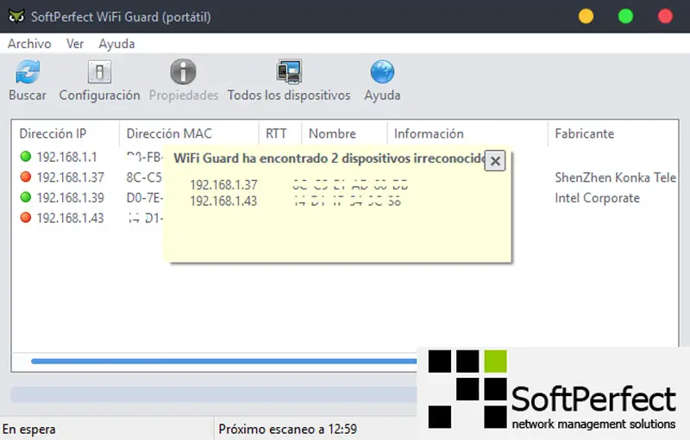Show Todos los dispositivos icon
Viewport: 690px width, 440px height.
(x=289, y=71)
